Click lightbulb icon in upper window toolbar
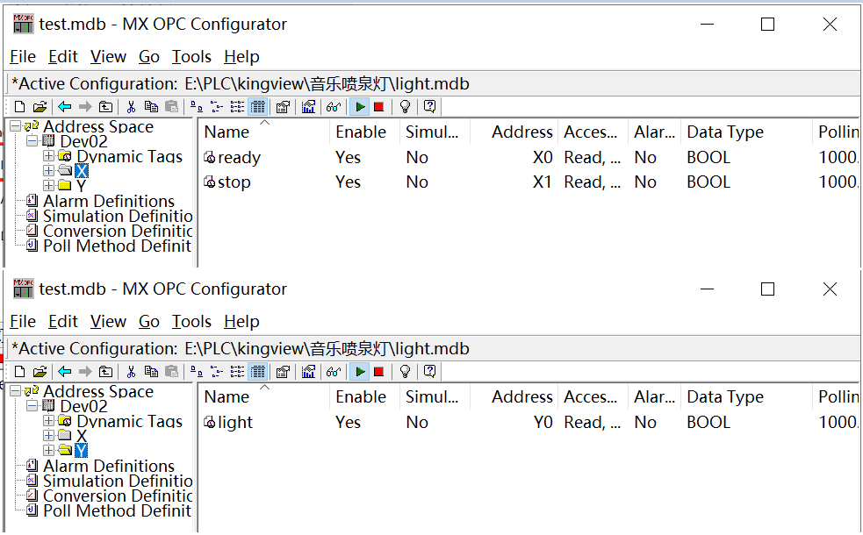 click(x=405, y=107)
